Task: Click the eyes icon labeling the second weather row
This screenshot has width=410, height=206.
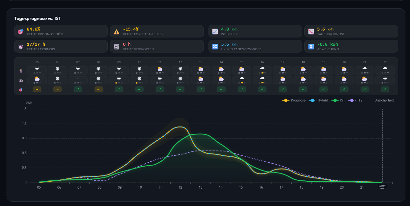Action: click(21, 80)
